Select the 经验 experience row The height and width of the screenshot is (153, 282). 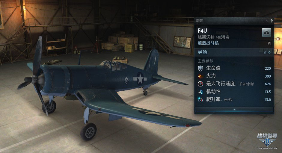pyautogui.click(x=234, y=52)
